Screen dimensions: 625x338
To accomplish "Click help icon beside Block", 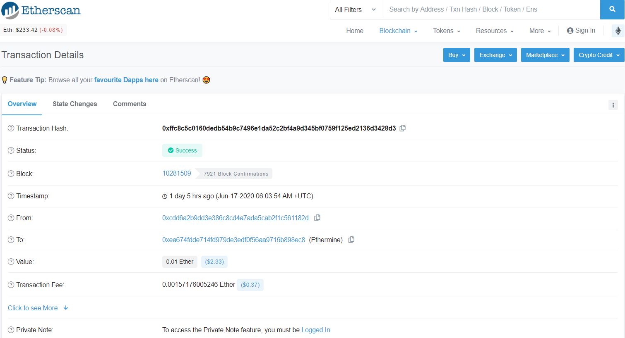I will tap(11, 174).
